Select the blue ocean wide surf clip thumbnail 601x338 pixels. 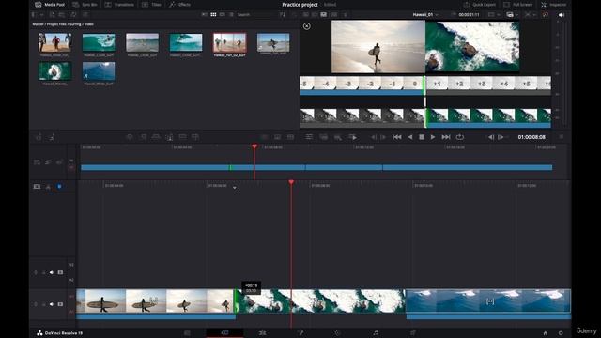pos(99,71)
